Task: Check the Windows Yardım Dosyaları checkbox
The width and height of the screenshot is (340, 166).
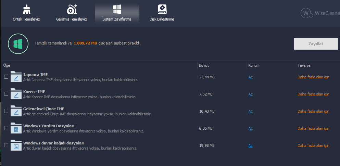Action: click(x=6, y=128)
